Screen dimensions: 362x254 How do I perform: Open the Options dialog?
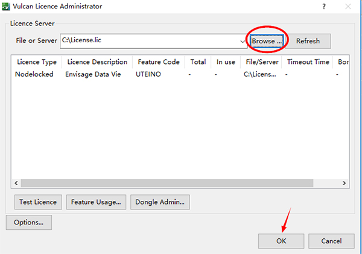click(28, 223)
